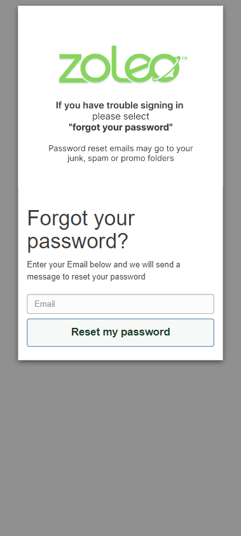Click the "junk, spam or promo folders" line
The height and width of the screenshot is (536, 241).
[121, 159]
